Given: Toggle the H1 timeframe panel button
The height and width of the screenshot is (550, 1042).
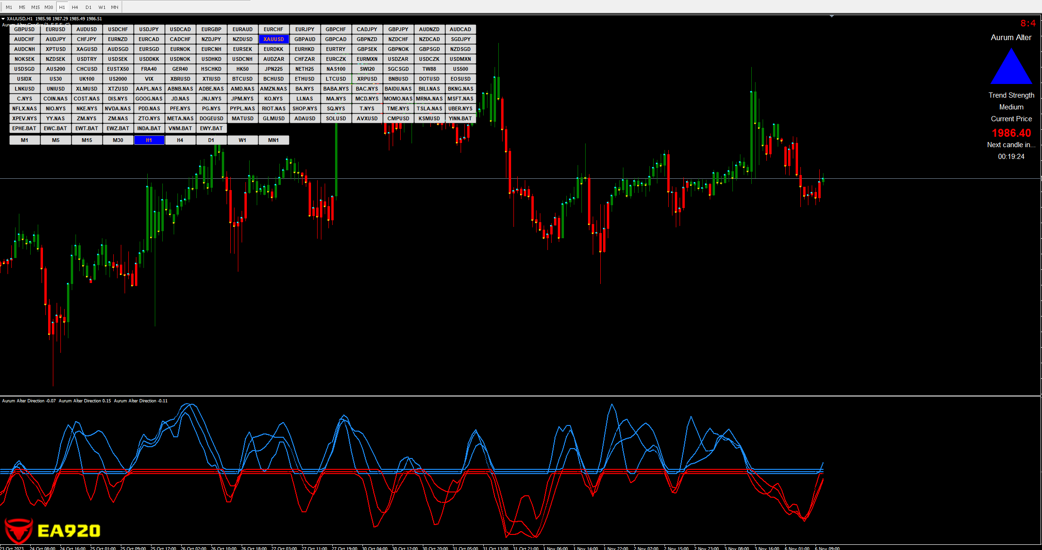Looking at the screenshot, I should [149, 140].
